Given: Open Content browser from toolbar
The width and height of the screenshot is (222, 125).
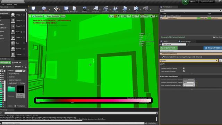Looking at the screenshot, I should point(66,9).
